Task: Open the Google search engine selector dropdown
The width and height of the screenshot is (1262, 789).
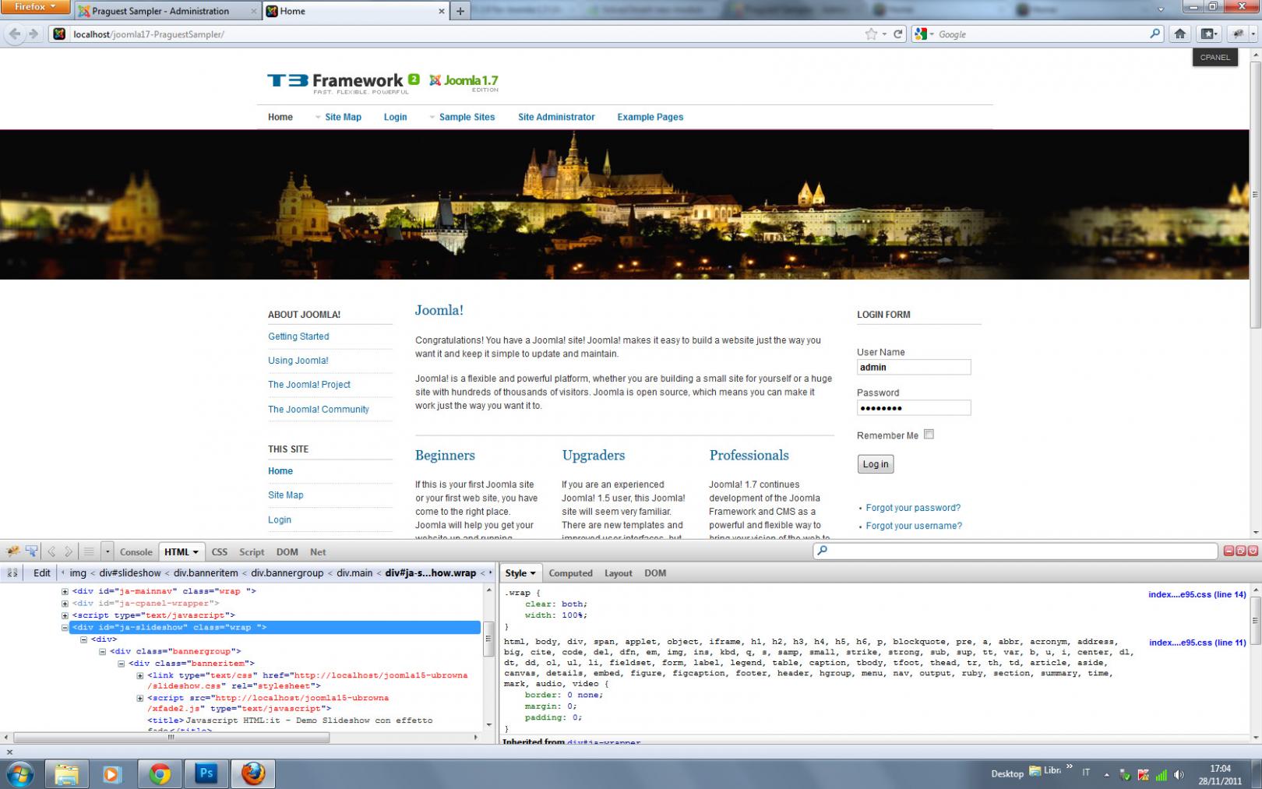Action: [x=925, y=33]
